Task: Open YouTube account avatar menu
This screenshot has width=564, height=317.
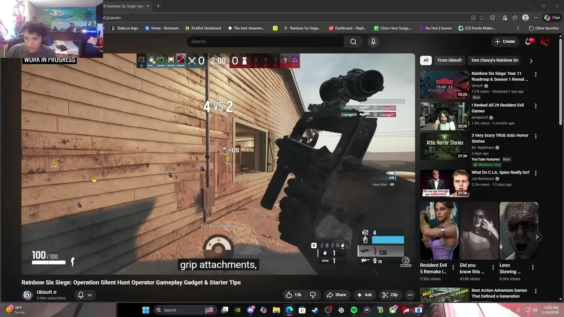Action: [545, 41]
